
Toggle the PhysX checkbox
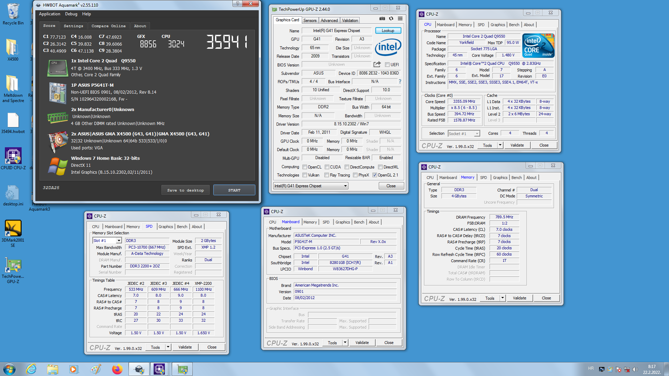tap(355, 175)
